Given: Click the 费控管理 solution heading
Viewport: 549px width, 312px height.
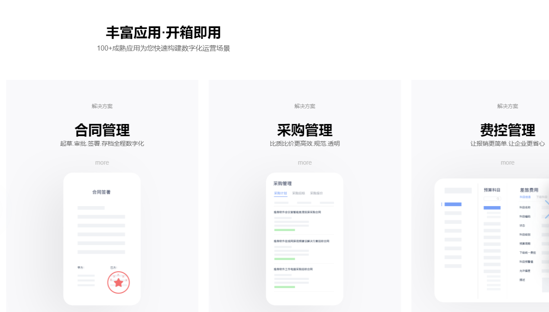Looking at the screenshot, I should (x=507, y=130).
